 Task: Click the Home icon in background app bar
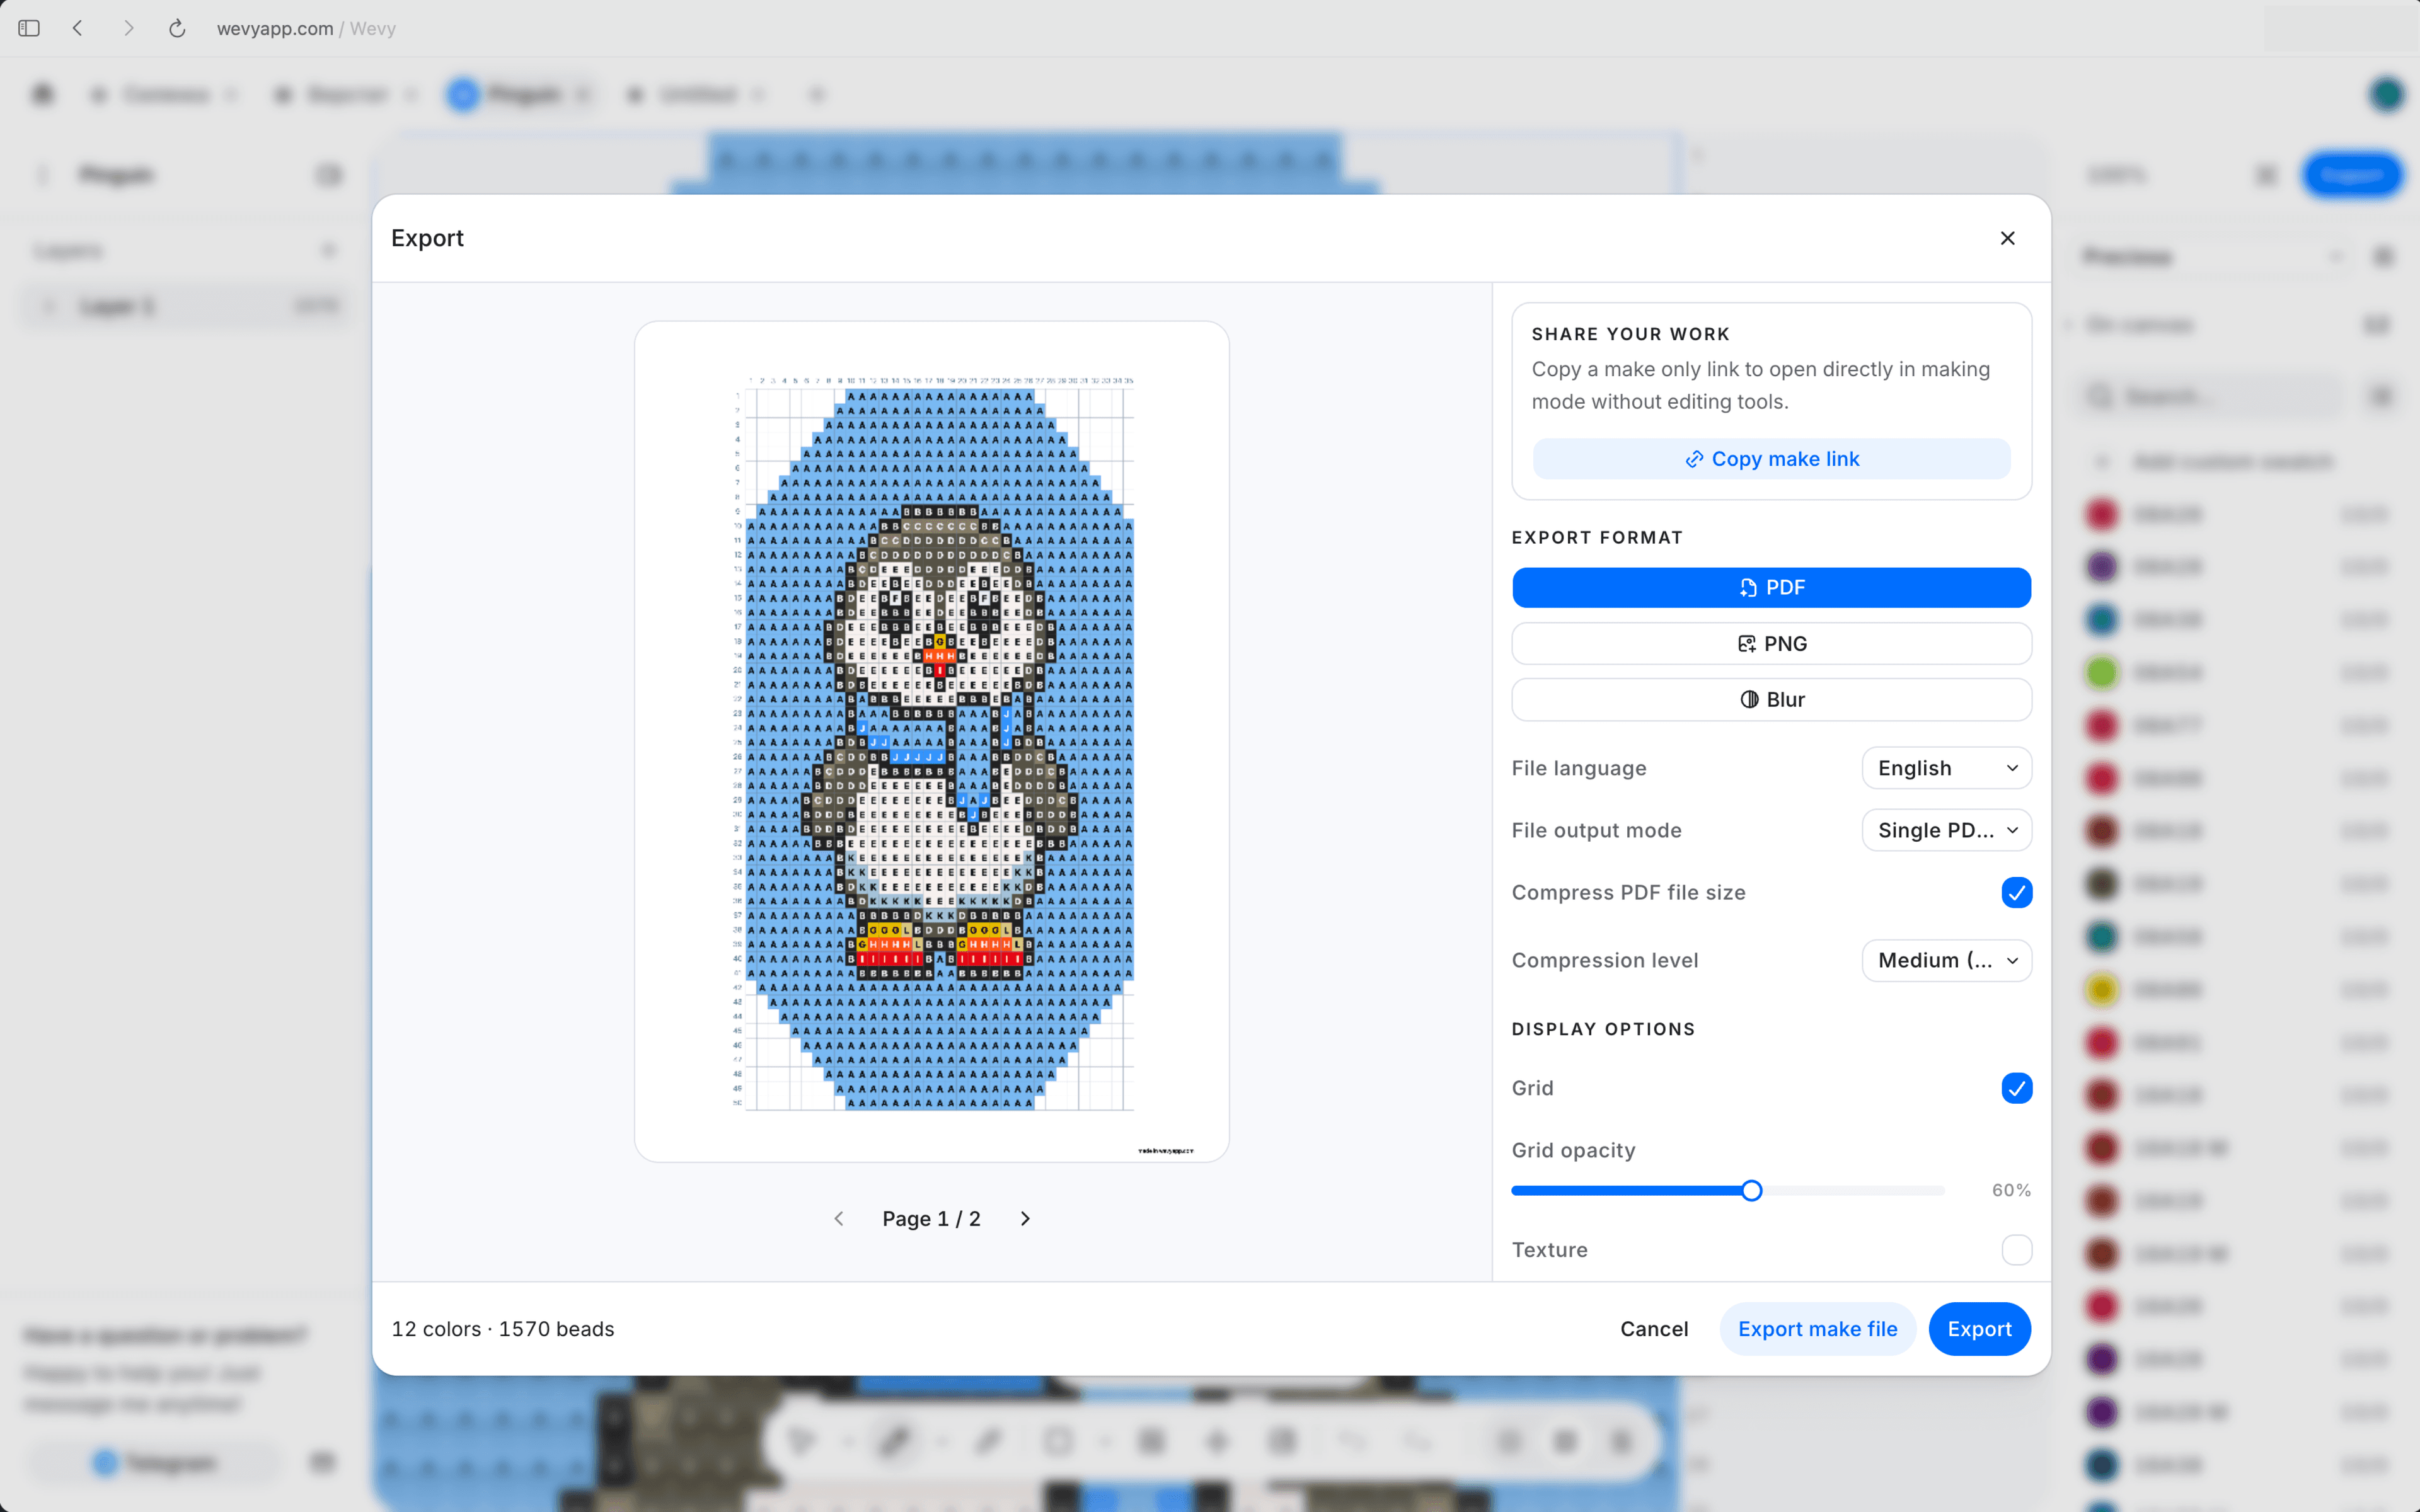pos(42,94)
